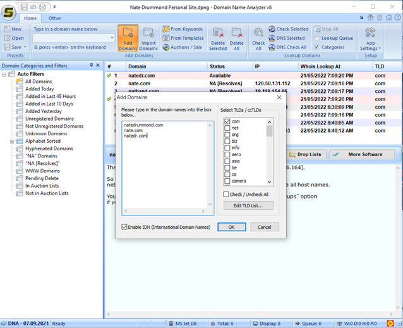
Task: Click Delete All in ribbon
Action: pos(236,38)
